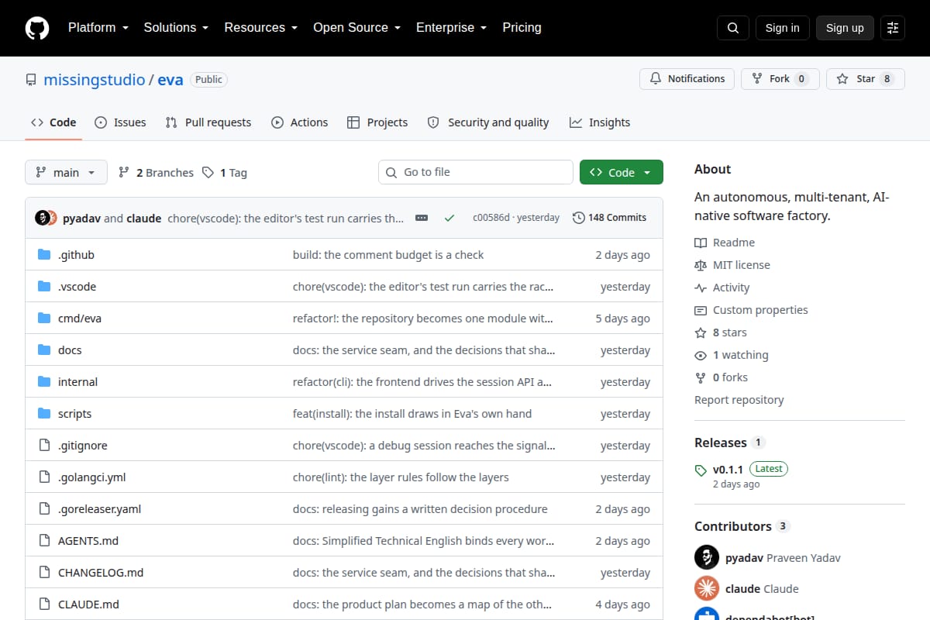Click the AGENTS.md file icon
Screen dimensions: 930x620
[x=44, y=541]
